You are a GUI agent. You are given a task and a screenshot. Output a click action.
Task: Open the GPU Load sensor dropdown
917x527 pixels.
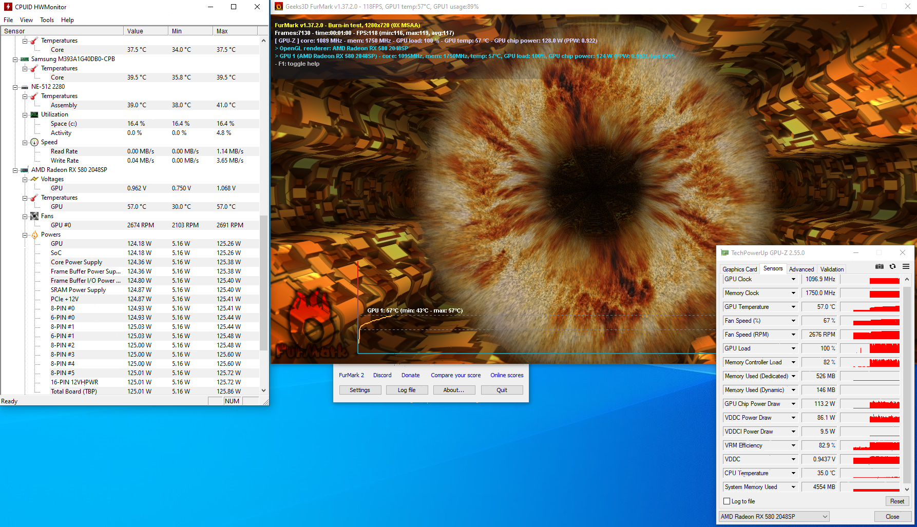point(793,348)
